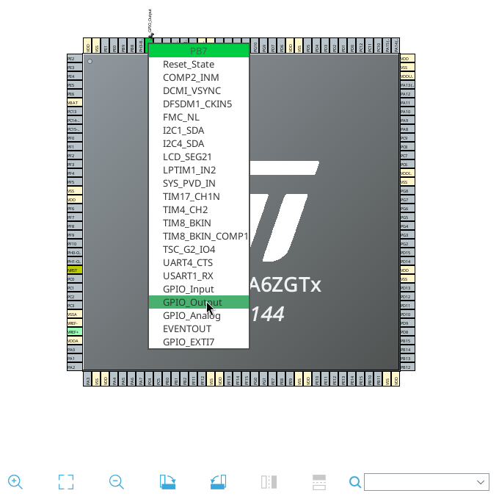Image resolution: width=499 pixels, height=496 pixels.
Task: Flip chip view vertically icon
Action: point(319,482)
